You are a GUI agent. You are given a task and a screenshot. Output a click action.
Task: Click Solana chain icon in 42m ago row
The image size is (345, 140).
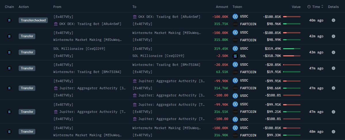tap(9, 36)
